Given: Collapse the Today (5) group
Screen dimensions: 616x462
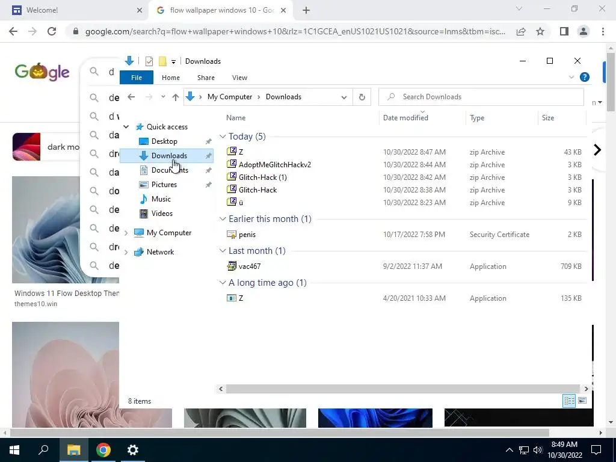Looking at the screenshot, I should coord(223,137).
